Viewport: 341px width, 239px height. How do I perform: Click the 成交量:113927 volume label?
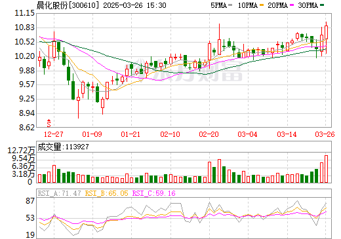[64, 147]
